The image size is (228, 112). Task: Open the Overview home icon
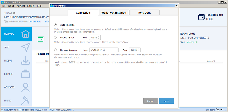tap(25, 34)
